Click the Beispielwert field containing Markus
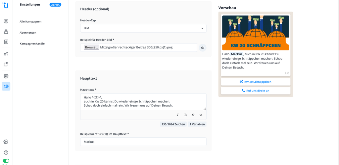This screenshot has height=165, width=339. [x=143, y=142]
